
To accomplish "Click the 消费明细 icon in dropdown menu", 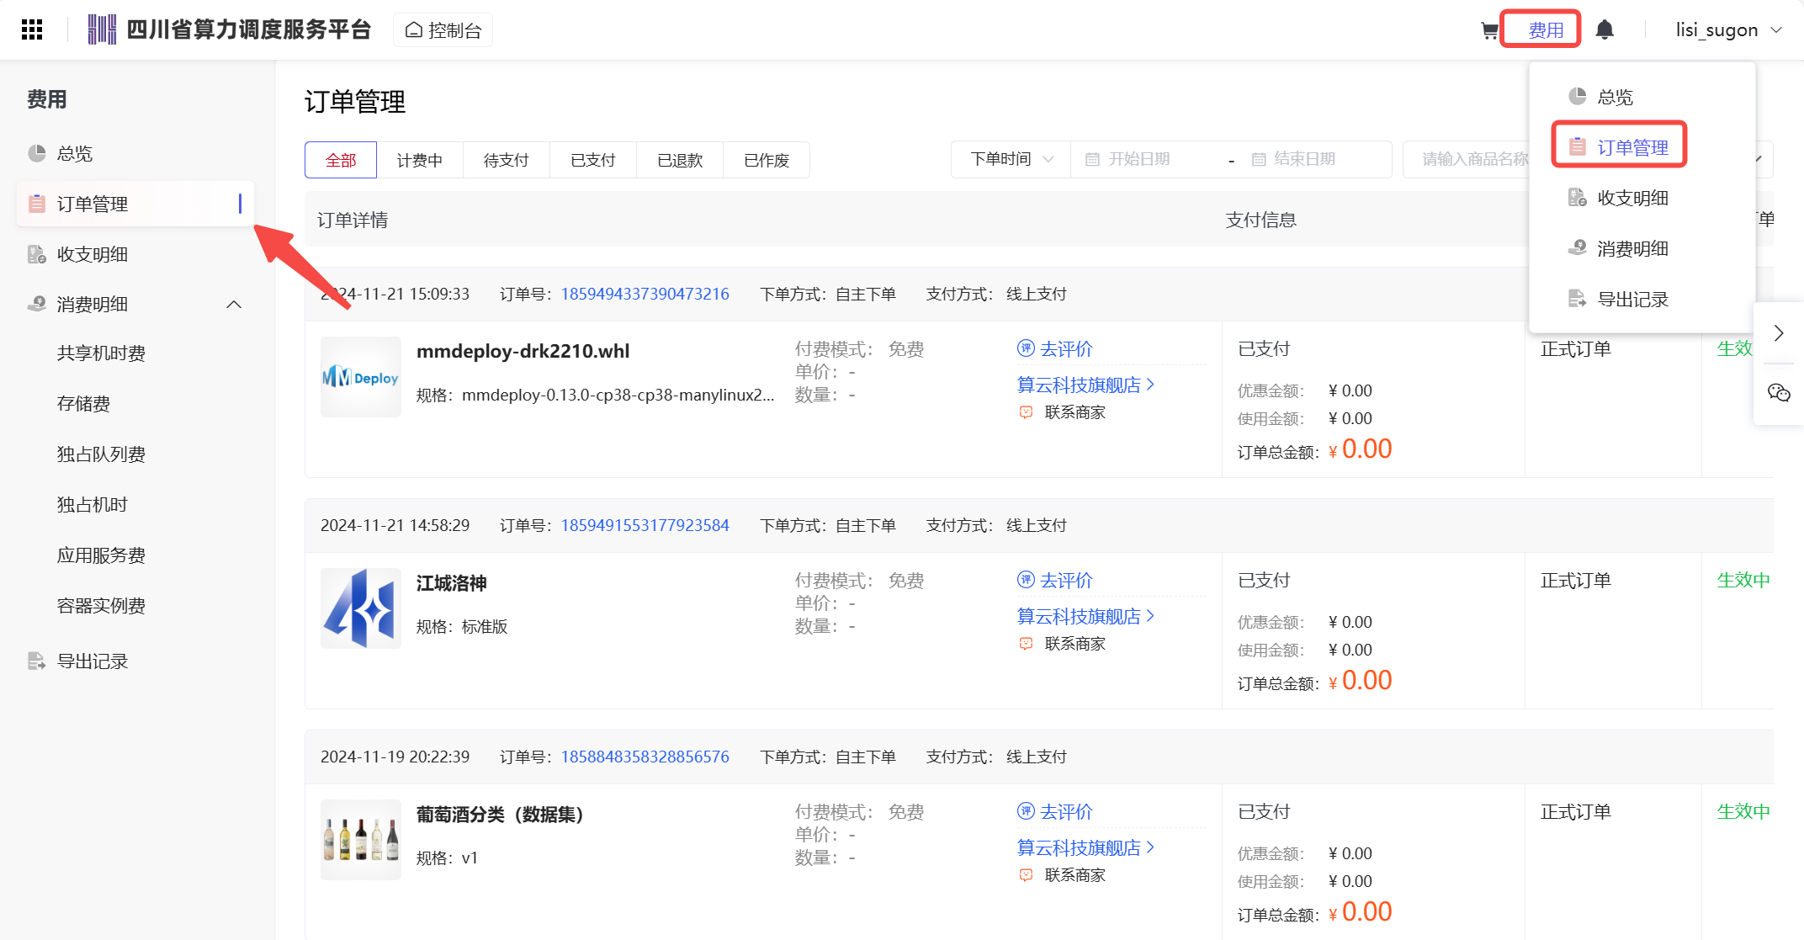I will pyautogui.click(x=1577, y=247).
